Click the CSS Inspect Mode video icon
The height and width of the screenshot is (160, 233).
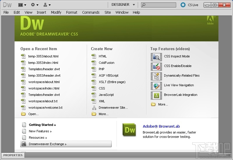point(156,57)
